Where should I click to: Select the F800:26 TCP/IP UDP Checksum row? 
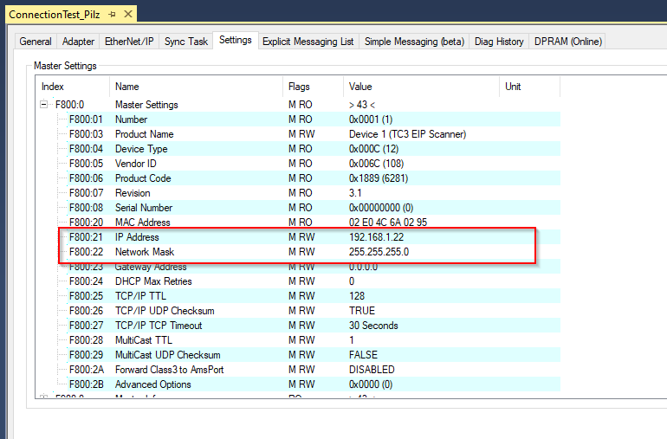coord(314,311)
